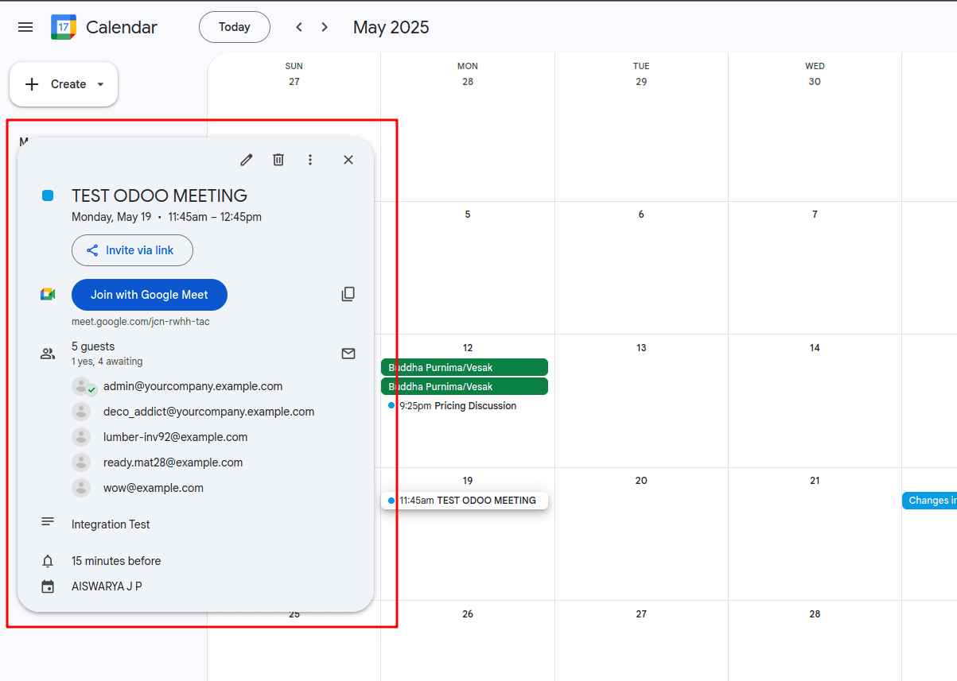The image size is (957, 681).
Task: Click the Integration Test description
Action: [x=111, y=524]
